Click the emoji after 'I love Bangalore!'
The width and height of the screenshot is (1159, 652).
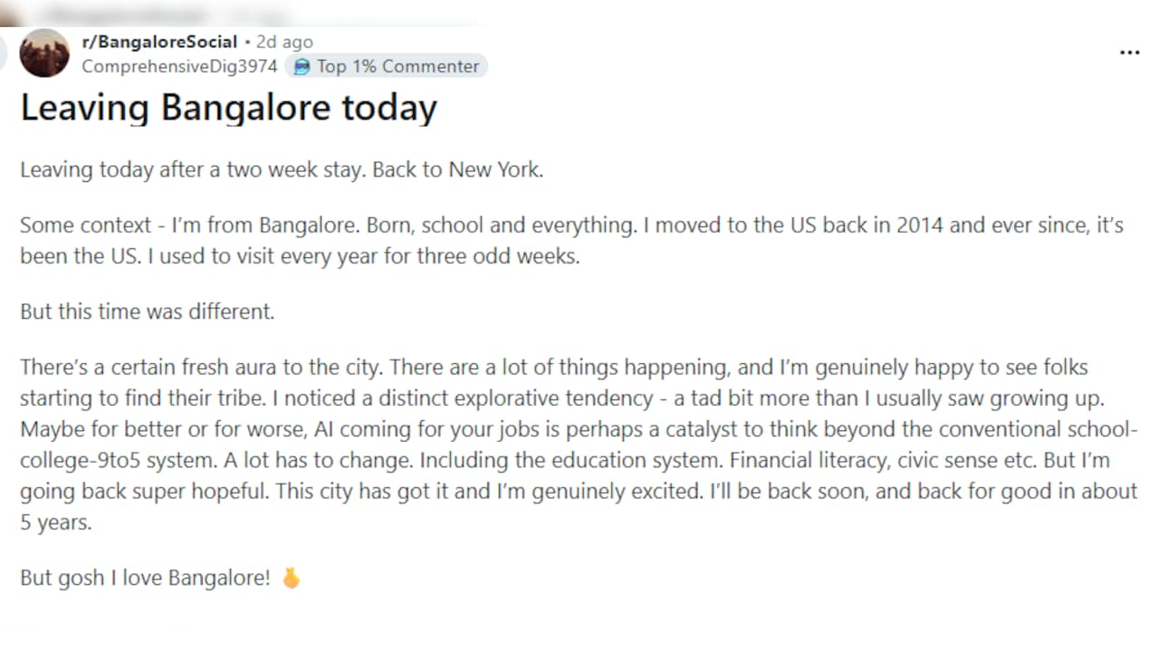point(290,578)
